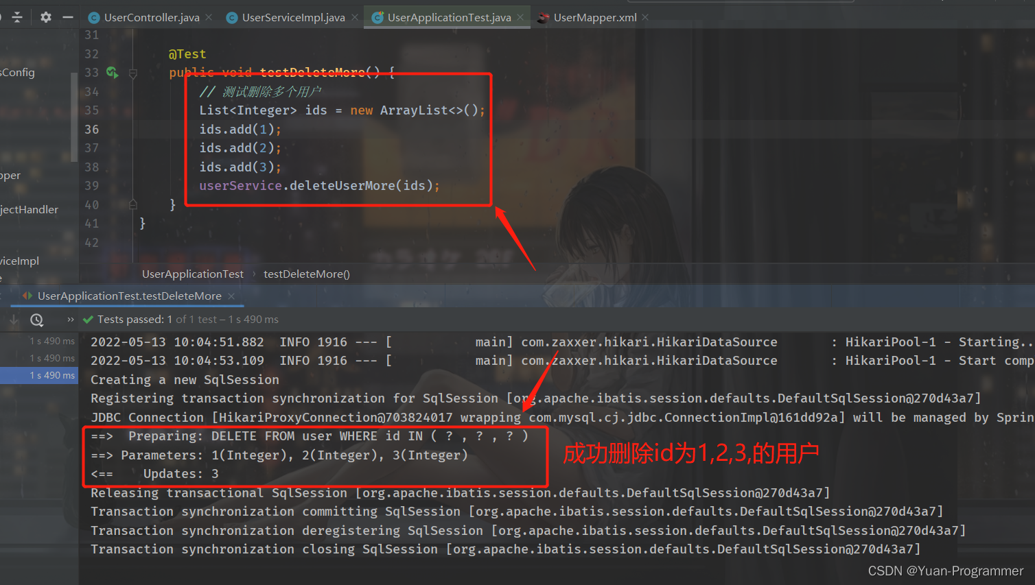Run testDeleteMore from gutter icon
The width and height of the screenshot is (1035, 585).
[x=112, y=73]
